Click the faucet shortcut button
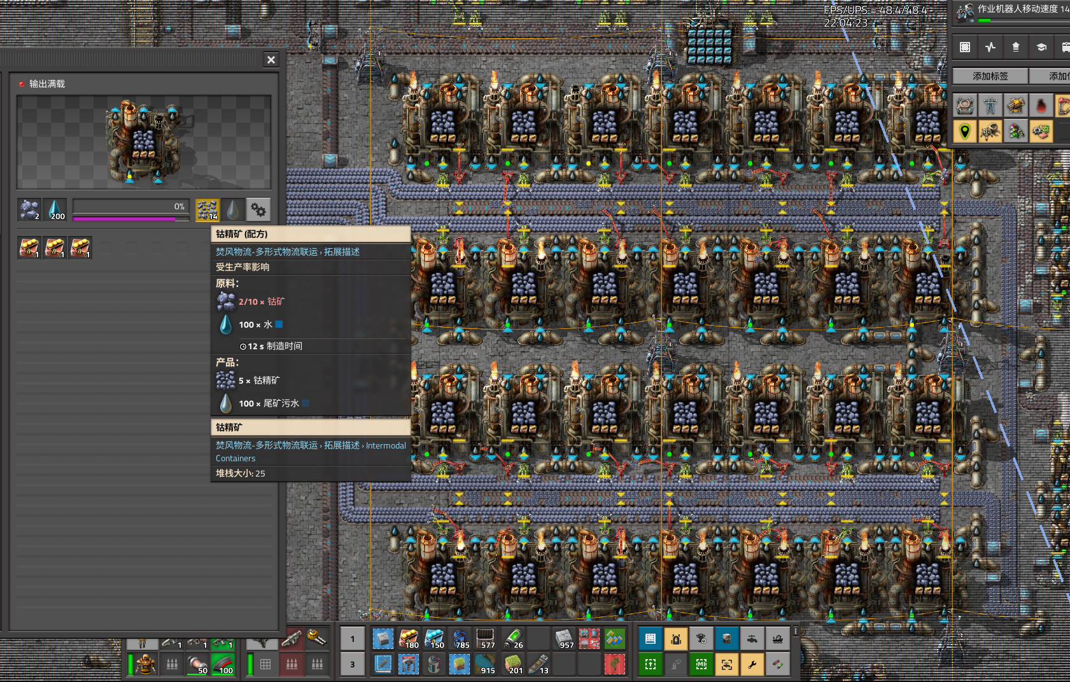The height and width of the screenshot is (682, 1070). pyautogui.click(x=752, y=639)
